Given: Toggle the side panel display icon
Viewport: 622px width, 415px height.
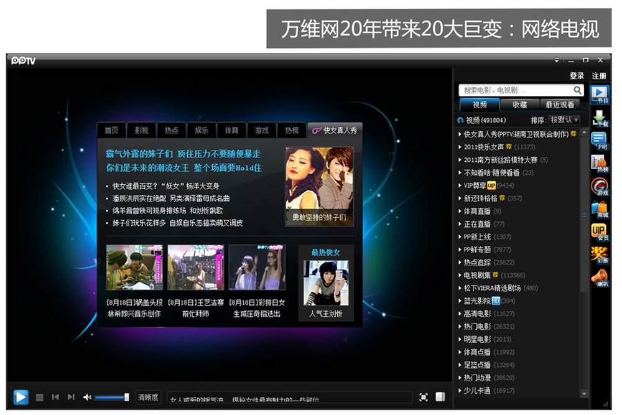Looking at the screenshot, I should point(440,397).
